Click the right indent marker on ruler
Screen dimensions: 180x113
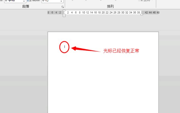click(142, 14)
